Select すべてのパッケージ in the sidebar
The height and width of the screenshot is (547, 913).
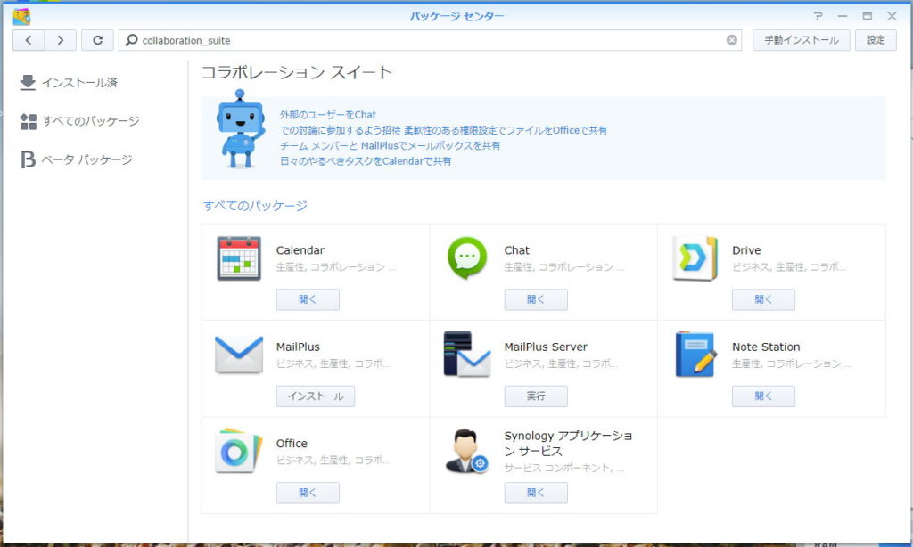91,121
